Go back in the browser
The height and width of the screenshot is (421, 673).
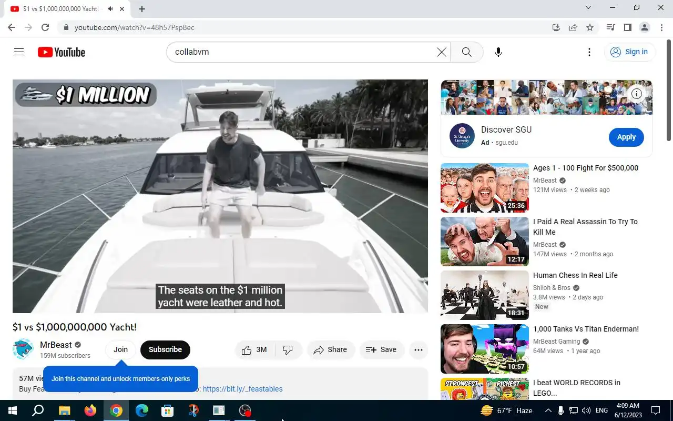pos(12,27)
